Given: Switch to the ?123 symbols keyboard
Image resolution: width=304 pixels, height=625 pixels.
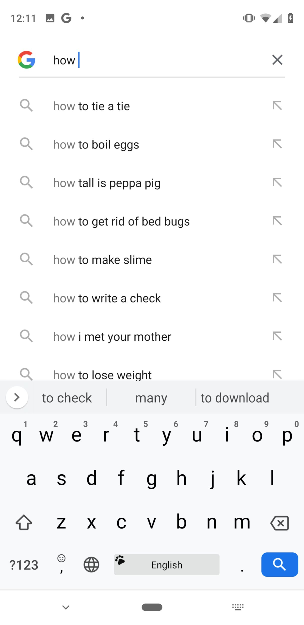Looking at the screenshot, I should coord(24,565).
